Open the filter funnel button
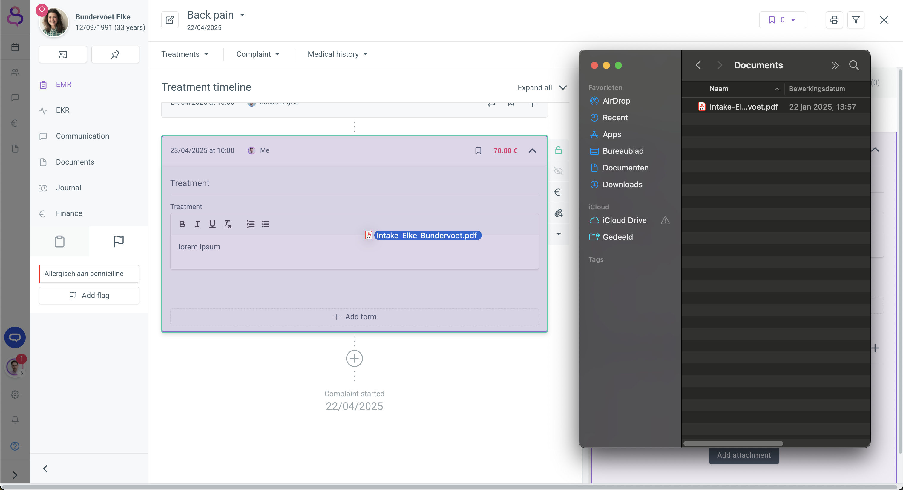Viewport: 903px width, 490px height. [856, 20]
